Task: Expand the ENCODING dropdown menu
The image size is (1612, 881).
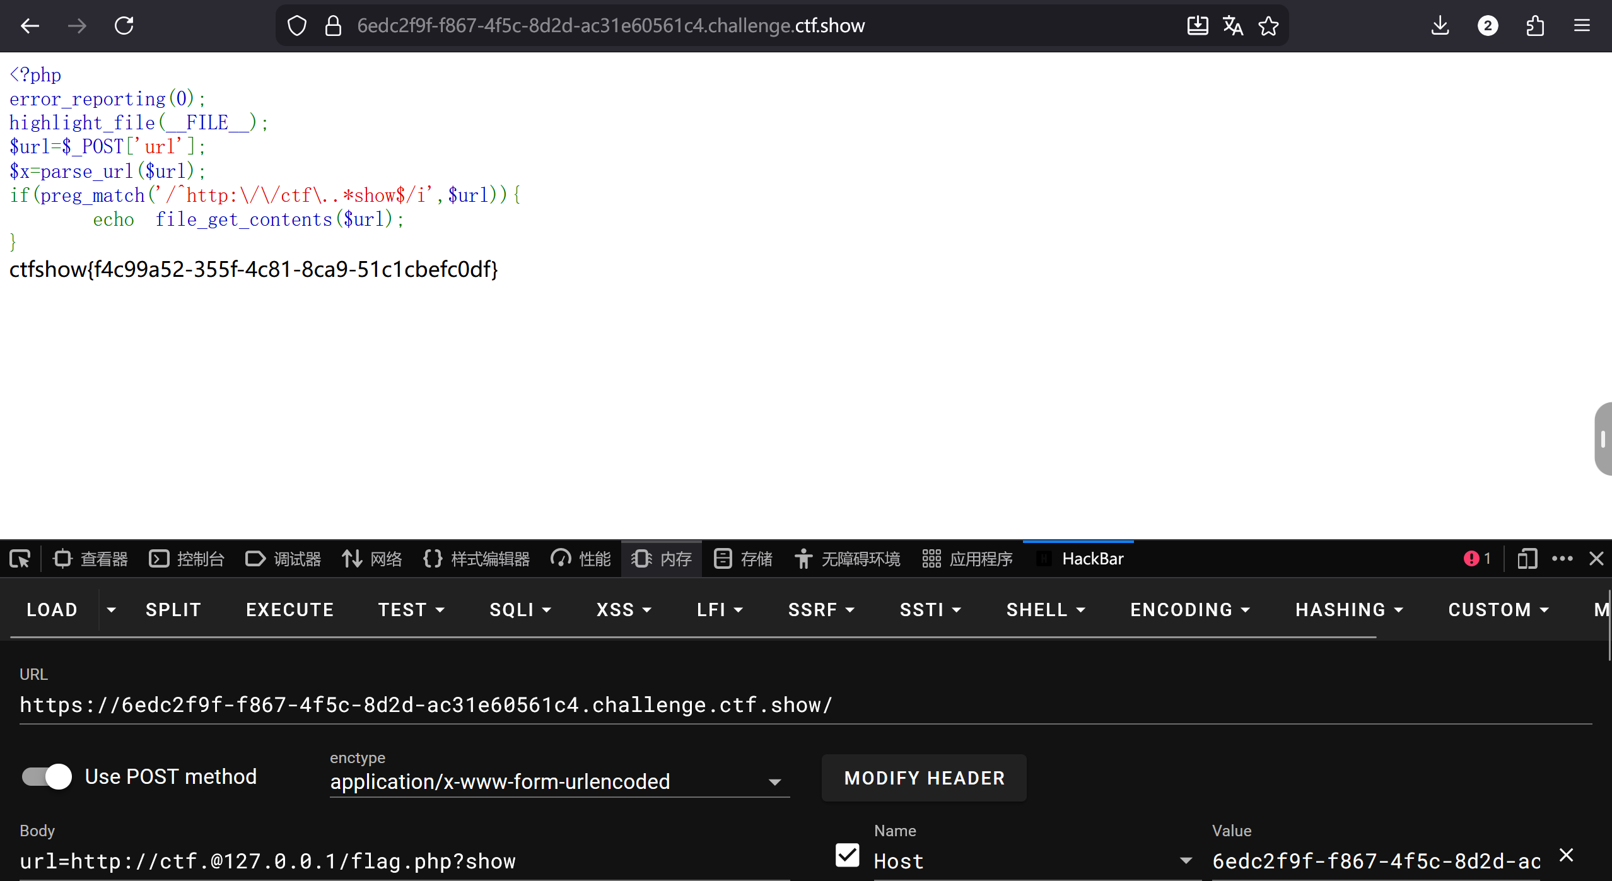Action: click(x=1190, y=610)
